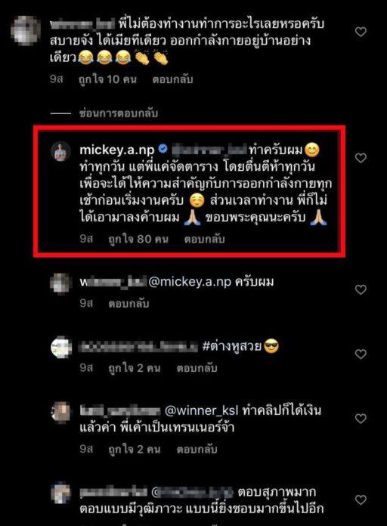
Task: Like mickey.a.np's highlighted reply
Action: 361,158
